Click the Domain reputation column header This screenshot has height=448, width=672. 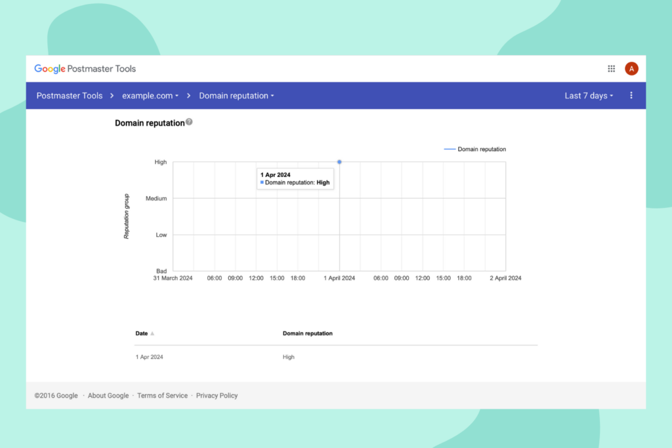click(x=307, y=334)
